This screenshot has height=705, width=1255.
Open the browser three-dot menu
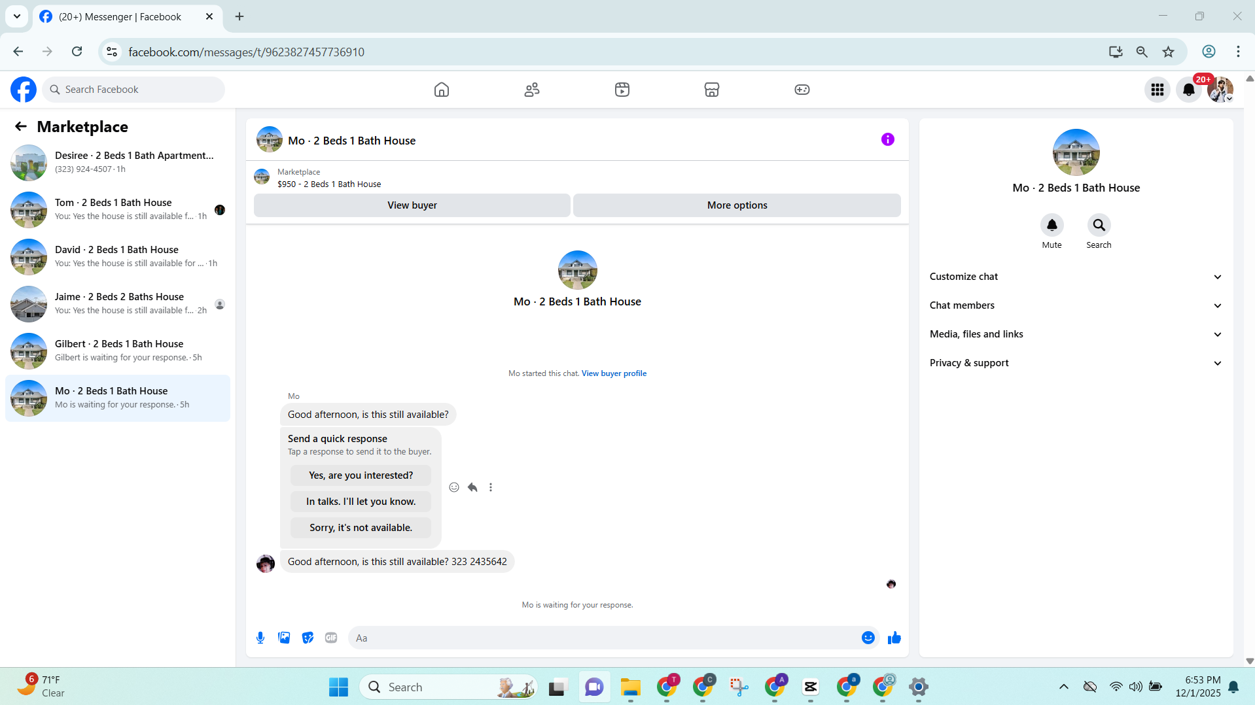tap(1239, 52)
